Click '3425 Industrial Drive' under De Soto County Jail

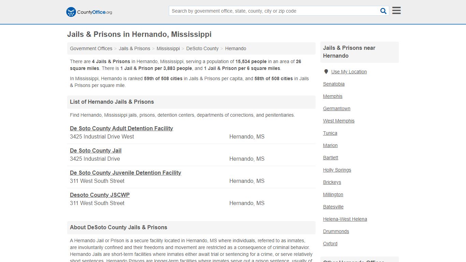point(95,159)
